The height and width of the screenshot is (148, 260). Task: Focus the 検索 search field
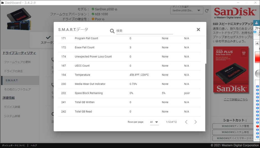tap(144, 31)
